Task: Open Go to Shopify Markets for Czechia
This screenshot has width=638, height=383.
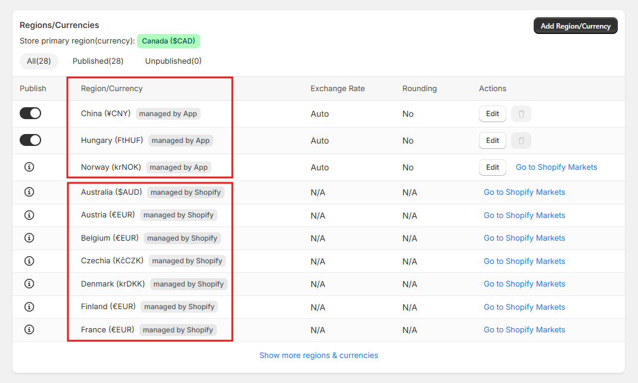Action: point(524,261)
